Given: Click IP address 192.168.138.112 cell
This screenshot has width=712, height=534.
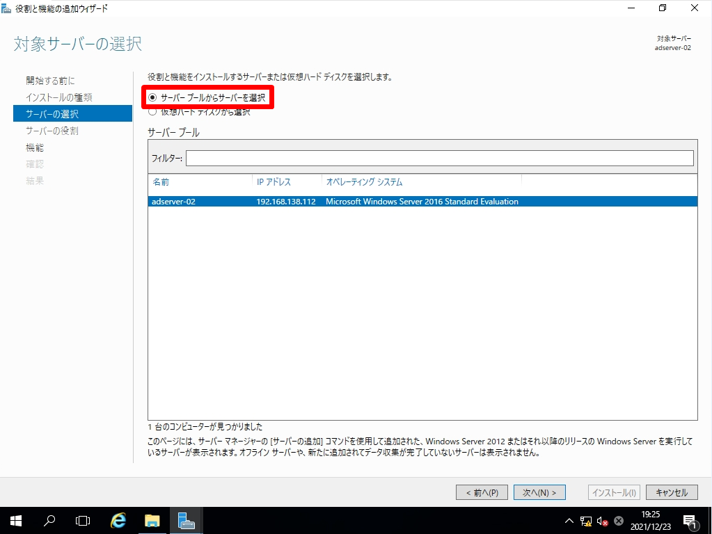Looking at the screenshot, I should (285, 202).
